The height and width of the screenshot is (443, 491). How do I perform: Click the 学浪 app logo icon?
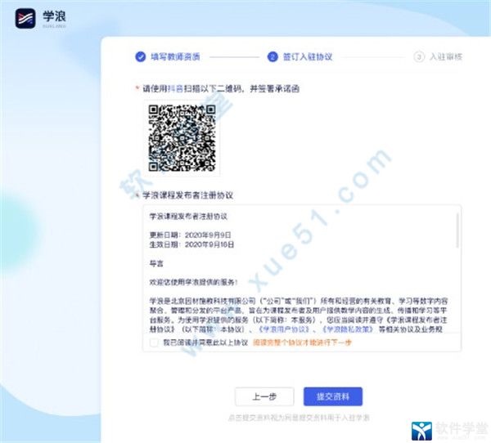point(25,19)
